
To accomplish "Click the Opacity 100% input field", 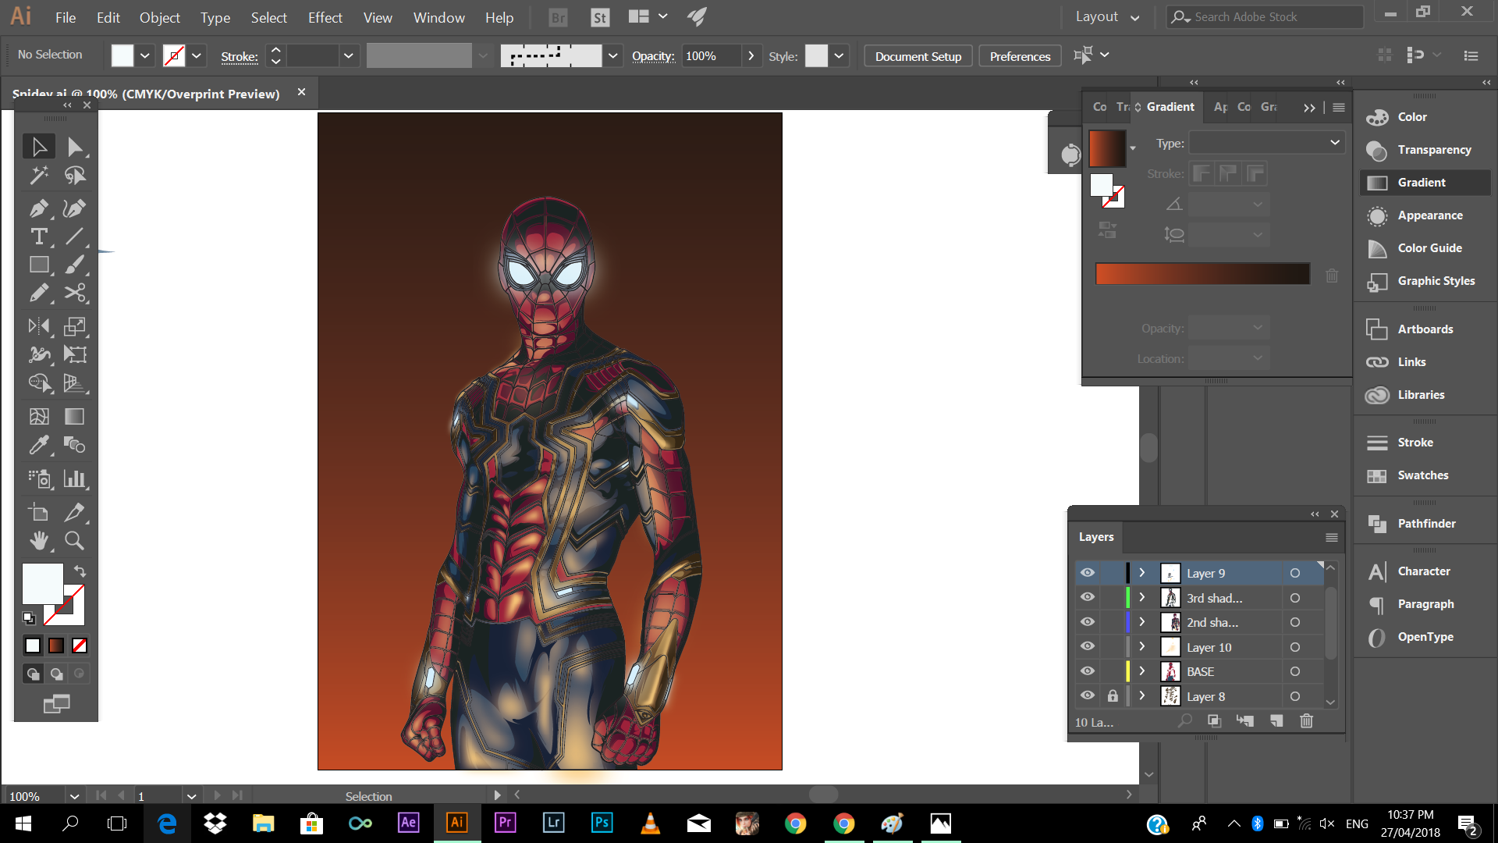I will point(711,55).
